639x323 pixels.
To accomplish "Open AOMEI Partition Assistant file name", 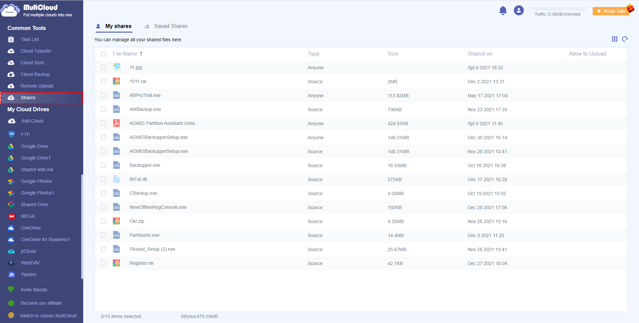I will (x=164, y=123).
